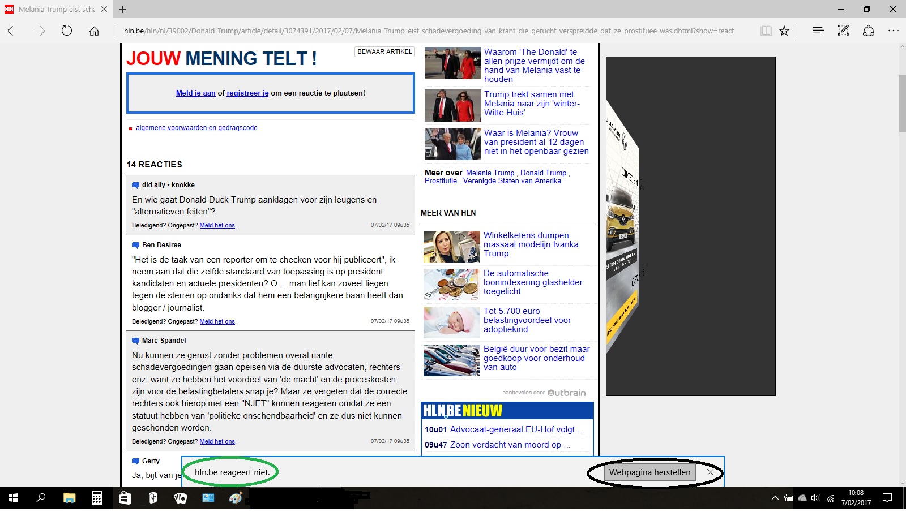The height and width of the screenshot is (512, 906).
Task: Open File Explorer from the taskbar
Action: [x=69, y=498]
